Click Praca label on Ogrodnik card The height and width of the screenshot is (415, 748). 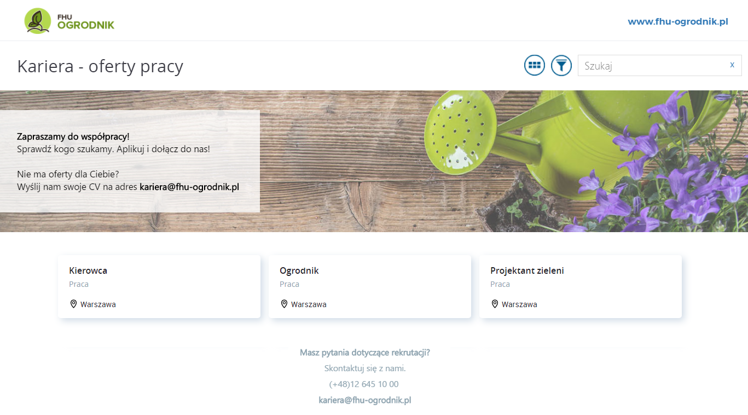(x=289, y=284)
